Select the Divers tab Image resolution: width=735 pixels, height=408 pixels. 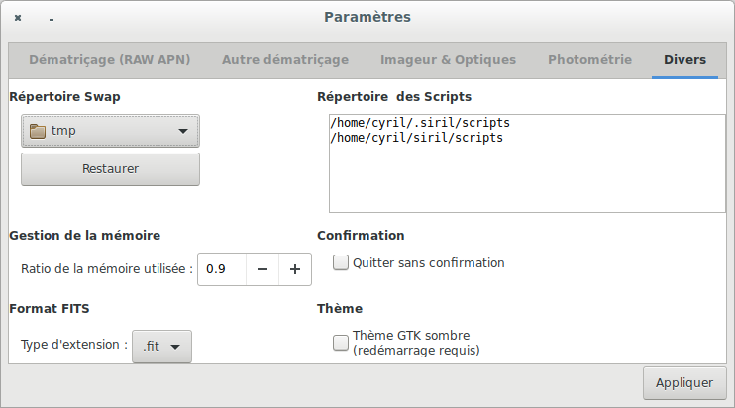tap(684, 59)
